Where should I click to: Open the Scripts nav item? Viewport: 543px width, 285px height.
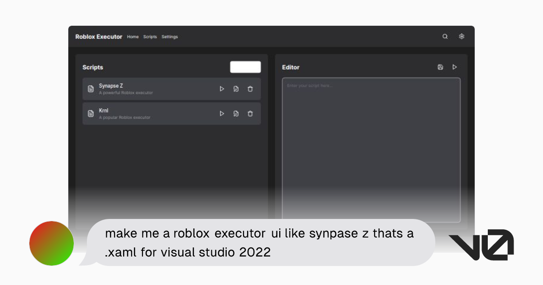click(150, 37)
